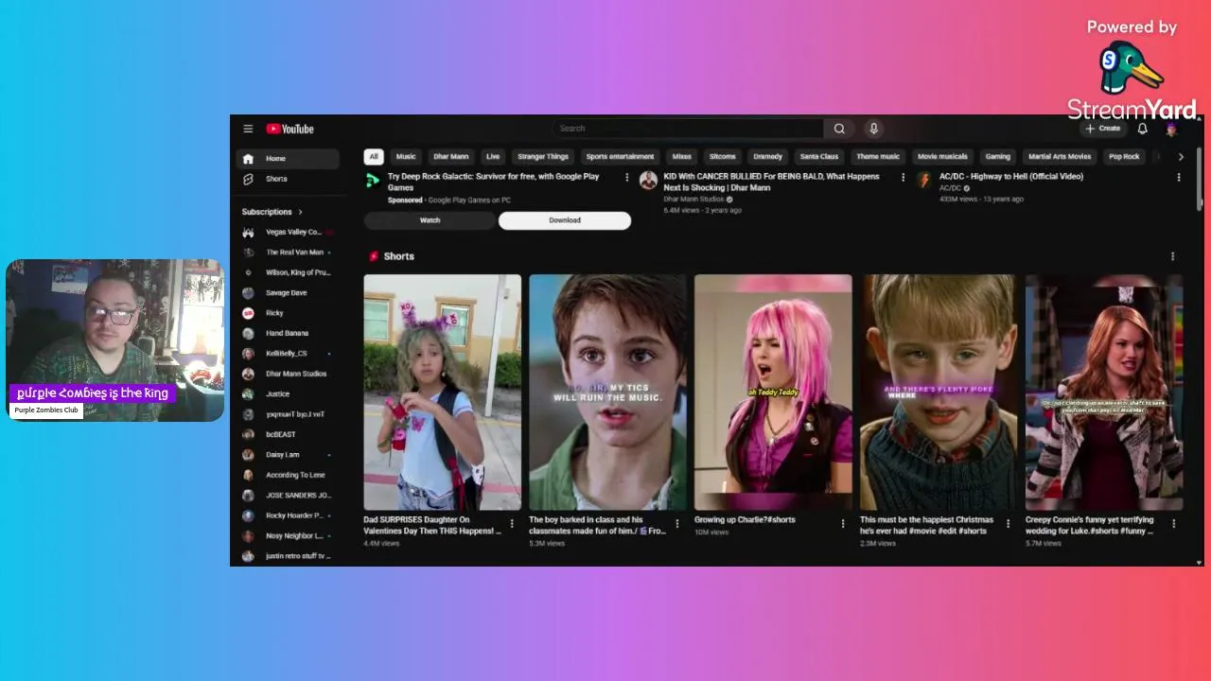
Task: Click the YouTube logo
Action: pyautogui.click(x=290, y=129)
